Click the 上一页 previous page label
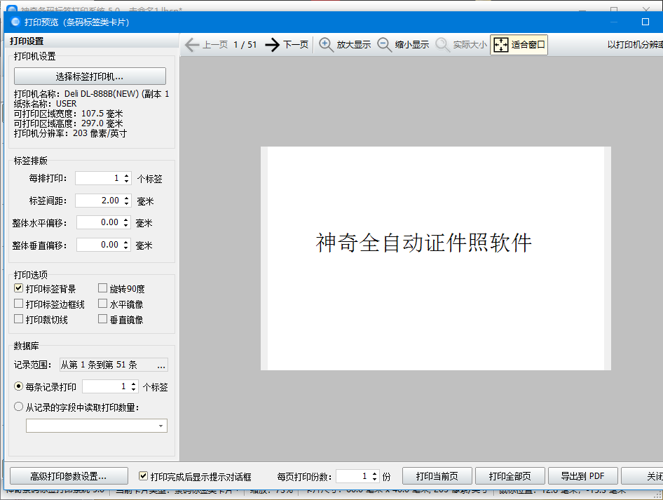663x500 pixels. click(x=215, y=44)
